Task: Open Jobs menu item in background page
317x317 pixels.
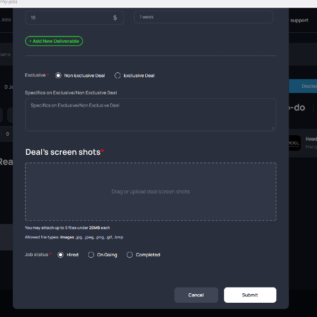Action: point(6,20)
